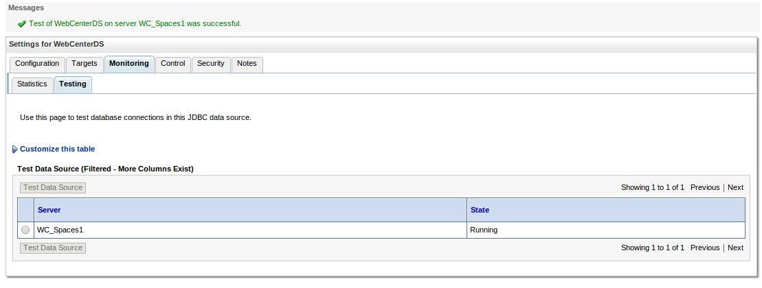Click the Customize this table link
Image resolution: width=762 pixels, height=288 pixels.
[x=57, y=149]
